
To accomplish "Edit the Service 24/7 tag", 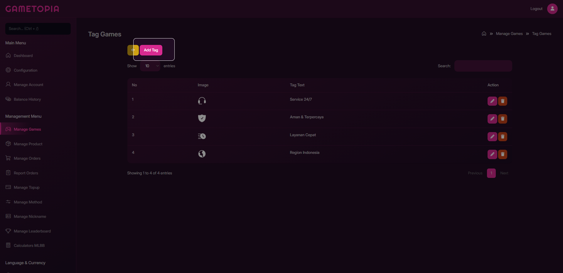I will 492,101.
